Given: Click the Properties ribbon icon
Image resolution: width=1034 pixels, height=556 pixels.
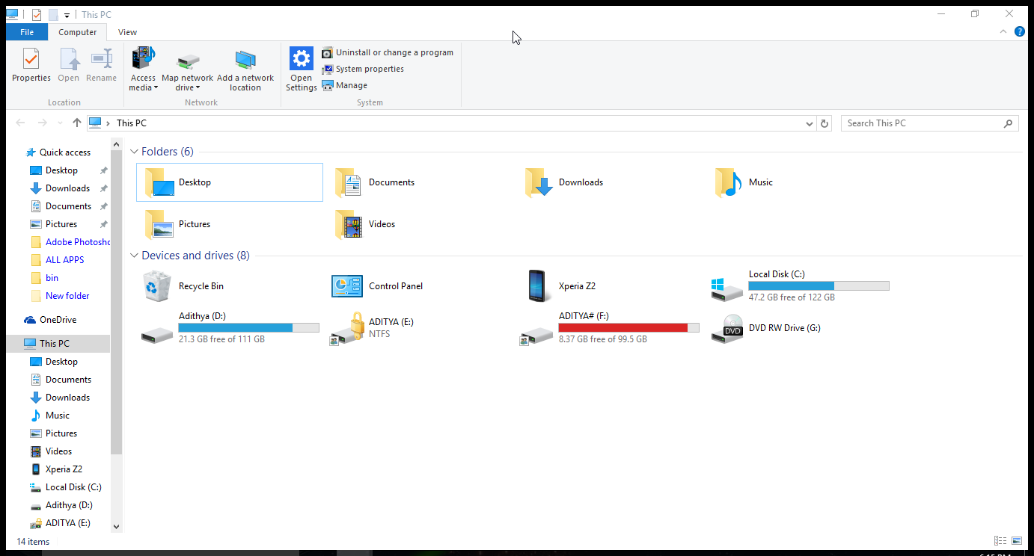Looking at the screenshot, I should click(31, 65).
